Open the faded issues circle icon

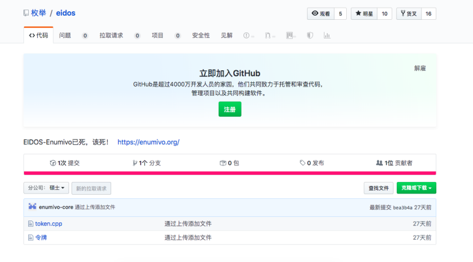point(246,35)
